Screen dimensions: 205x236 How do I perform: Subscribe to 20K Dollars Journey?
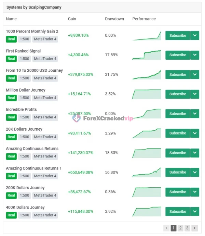(x=178, y=133)
